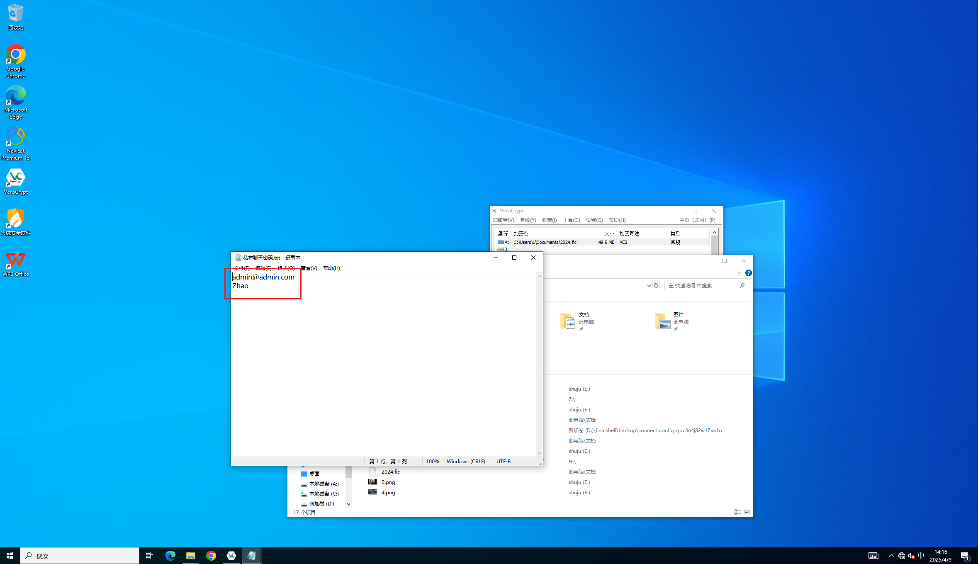Click the VeraCrypt icon in the taskbar
978x564 pixels.
tap(231, 556)
